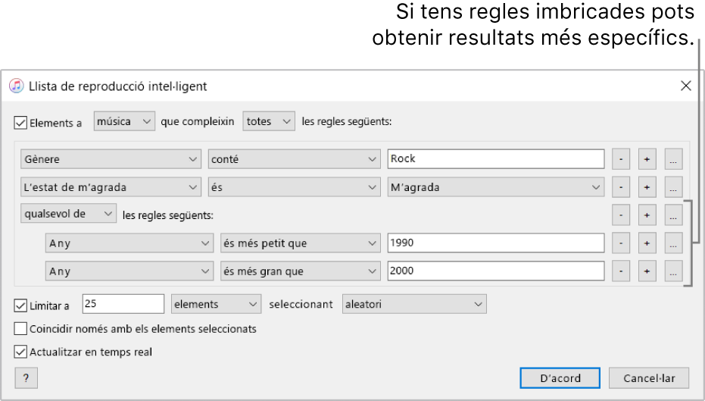Toggle Actualitzar en temps real checkbox
Image resolution: width=705 pixels, height=401 pixels.
(x=20, y=352)
